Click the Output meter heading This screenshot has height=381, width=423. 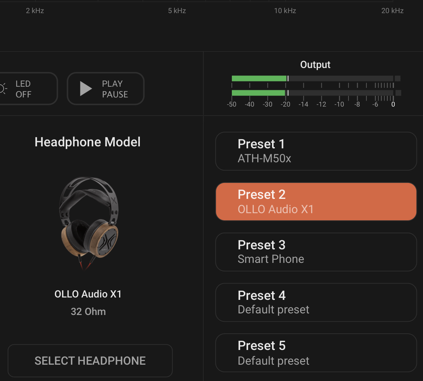coord(315,65)
